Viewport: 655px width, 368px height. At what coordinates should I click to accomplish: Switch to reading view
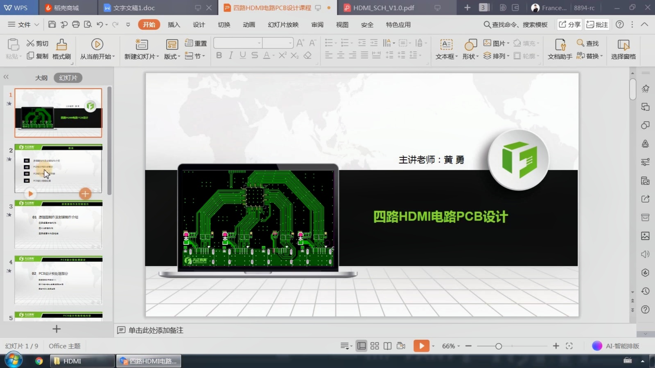tap(388, 346)
